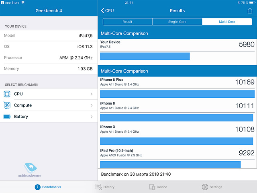Click the OS value iOS 11.3

pyautogui.click(x=85, y=47)
